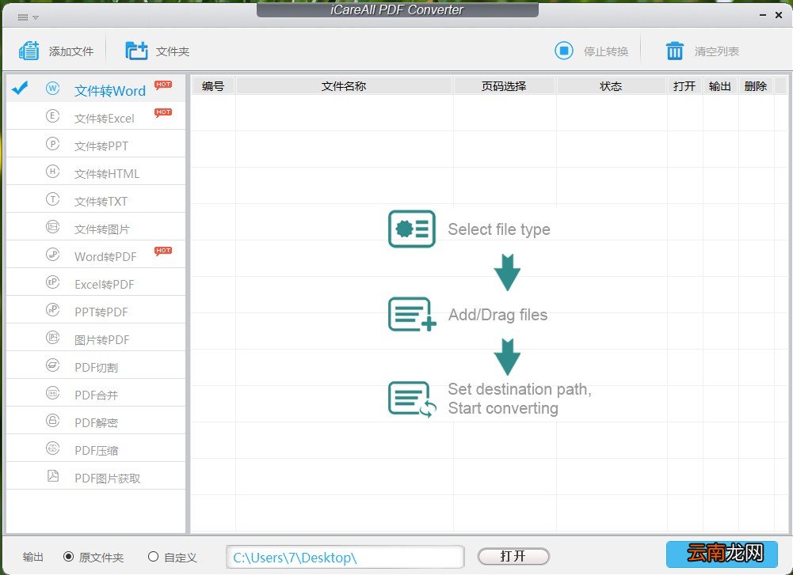The width and height of the screenshot is (793, 575).
Task: Open the Word转PDF menu entry
Action: tap(96, 255)
